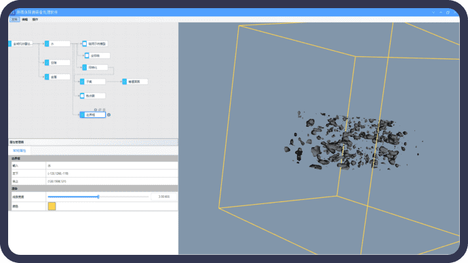Collapse the 渲染 section header in properties

point(94,188)
